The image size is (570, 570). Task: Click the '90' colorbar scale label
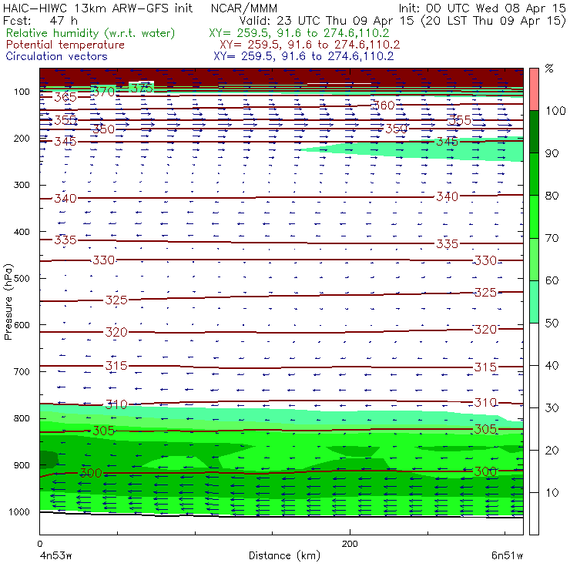(x=552, y=153)
